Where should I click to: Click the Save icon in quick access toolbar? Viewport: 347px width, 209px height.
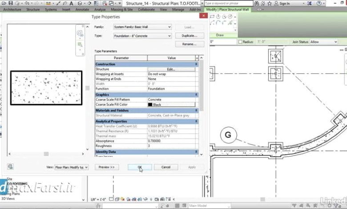[x=10, y=3]
